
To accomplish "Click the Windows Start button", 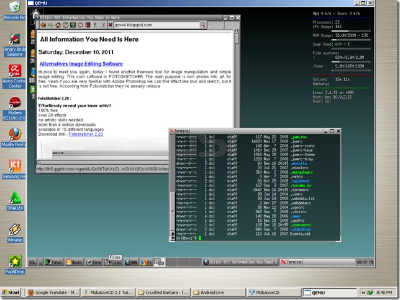I will 11,291.
